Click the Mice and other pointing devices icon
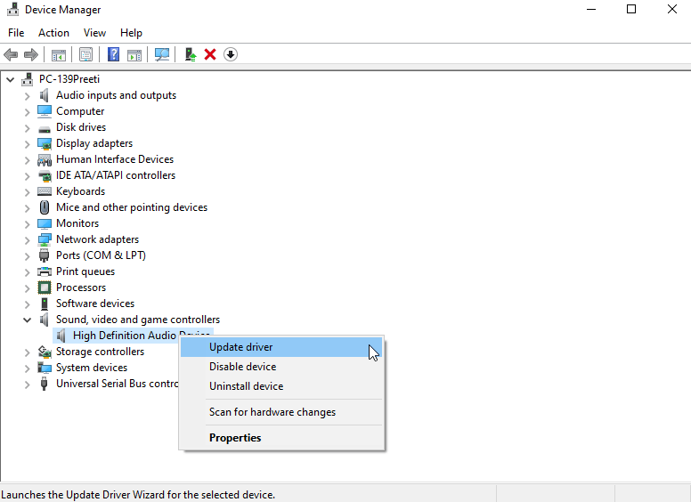Viewport: 691px width, 502px height. [45, 207]
